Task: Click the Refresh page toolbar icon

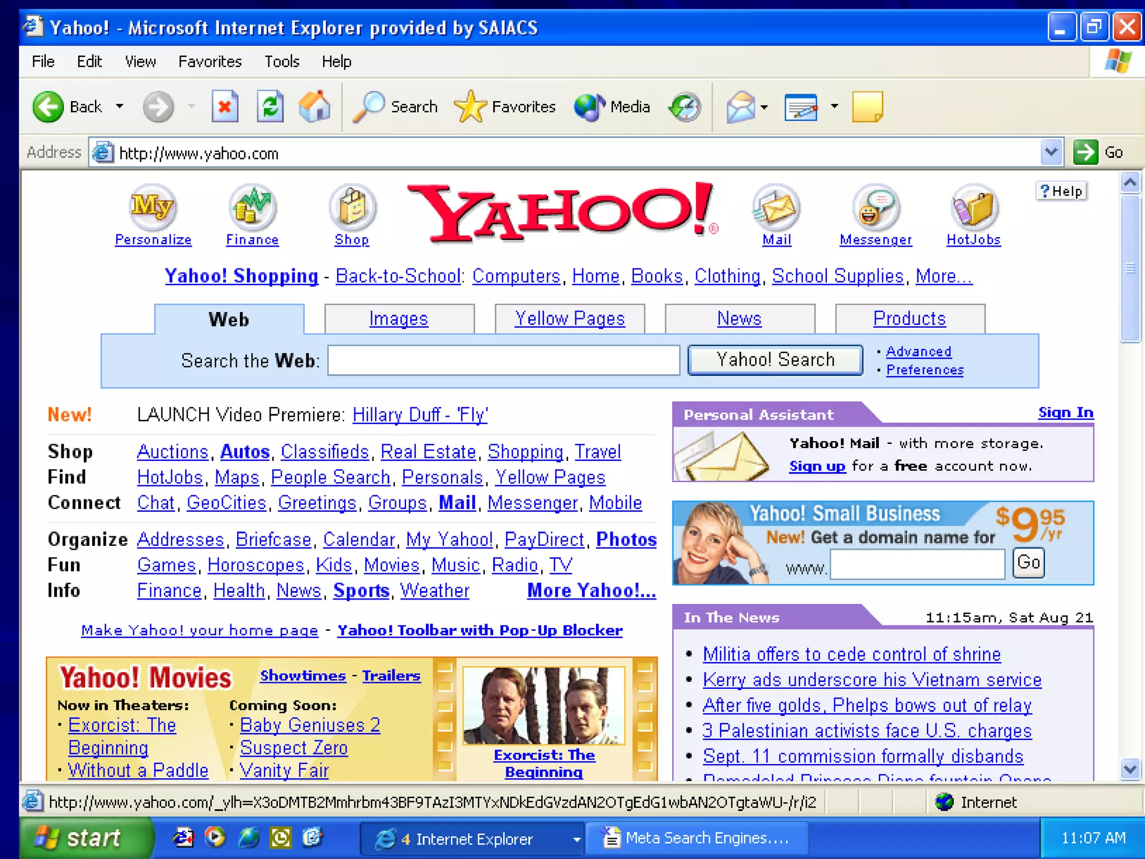Action: coord(270,106)
